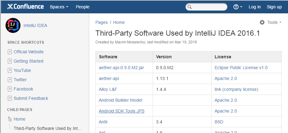
Task: Open the Android Builder Model link
Action: (120, 100)
